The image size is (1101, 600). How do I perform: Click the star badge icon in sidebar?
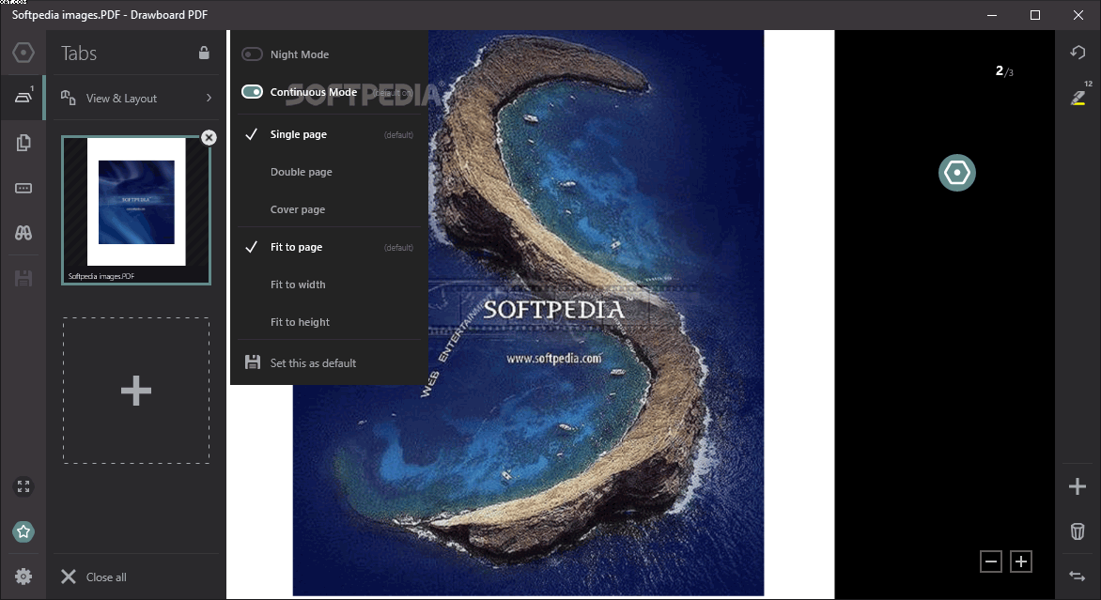click(x=23, y=532)
